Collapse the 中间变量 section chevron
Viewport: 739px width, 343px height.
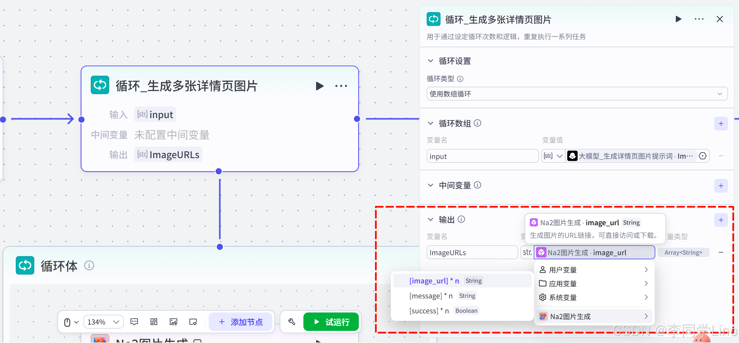click(x=430, y=185)
